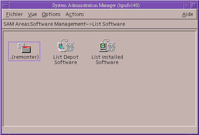The image size is (199, 135).
Task: Minimize the System Administration Manager window
Action: (x=187, y=5)
